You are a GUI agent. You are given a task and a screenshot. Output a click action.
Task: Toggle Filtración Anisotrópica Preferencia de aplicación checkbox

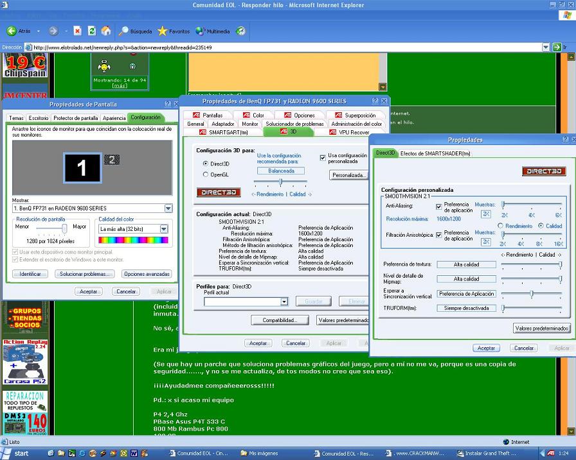438,235
